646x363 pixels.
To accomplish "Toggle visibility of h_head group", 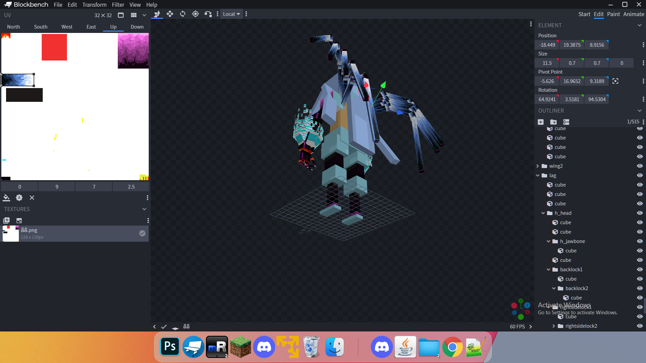I will [x=640, y=213].
